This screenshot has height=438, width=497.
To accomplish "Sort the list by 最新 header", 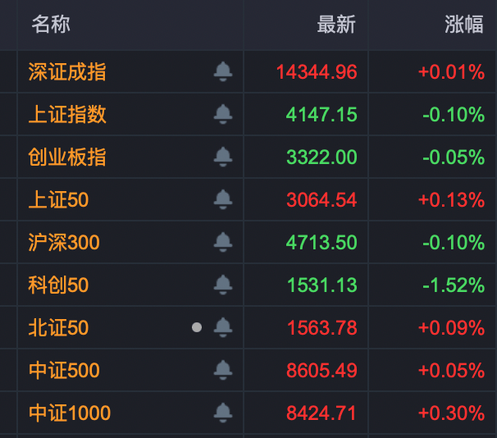I will coord(336,25).
